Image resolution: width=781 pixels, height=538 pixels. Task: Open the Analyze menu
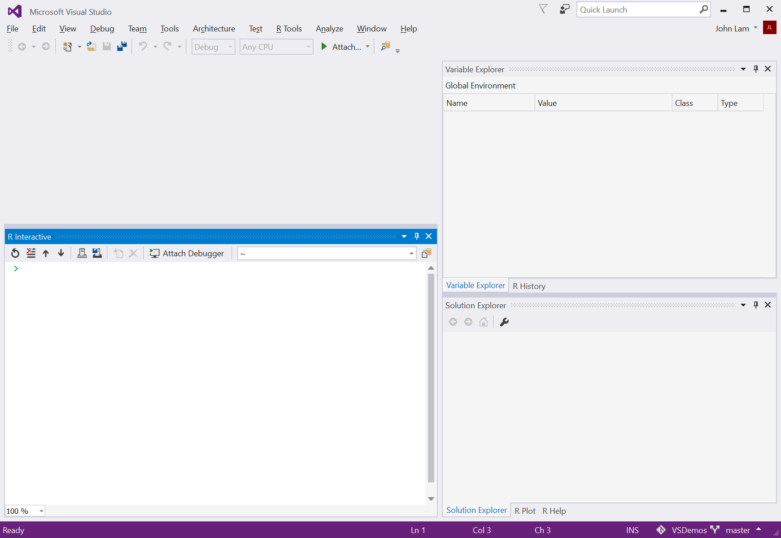[329, 29]
